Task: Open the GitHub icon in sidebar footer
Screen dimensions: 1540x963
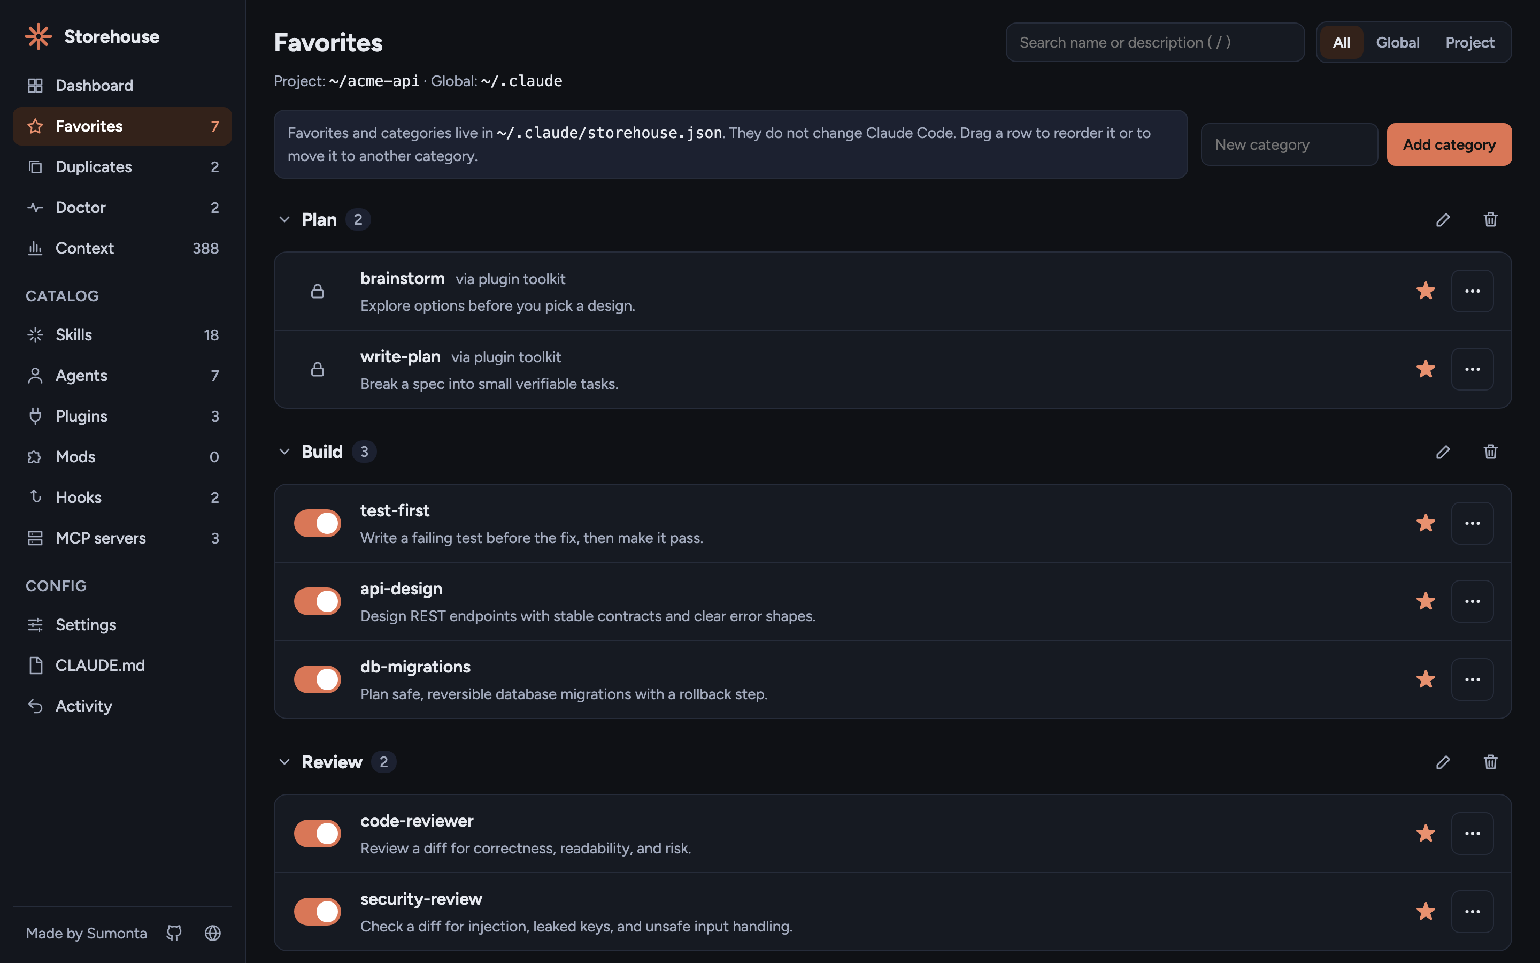Action: pos(174,933)
